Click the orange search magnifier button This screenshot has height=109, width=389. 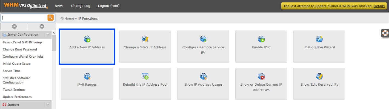point(51,18)
